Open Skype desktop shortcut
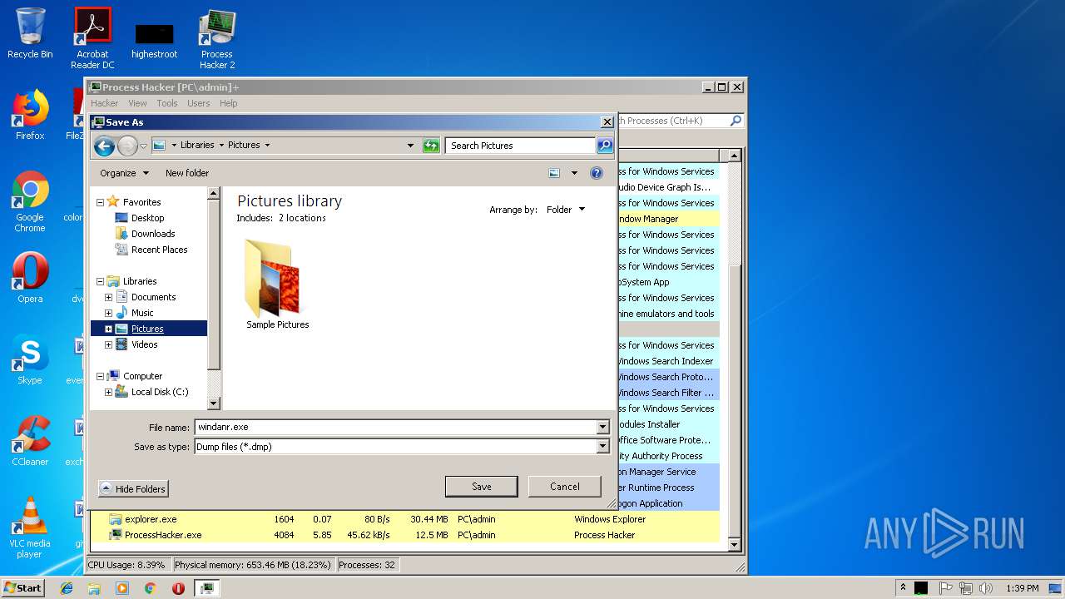This screenshot has width=1065, height=599. click(30, 359)
